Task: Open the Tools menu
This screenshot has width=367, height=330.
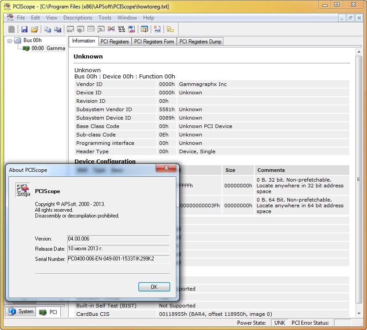Action: pos(105,18)
